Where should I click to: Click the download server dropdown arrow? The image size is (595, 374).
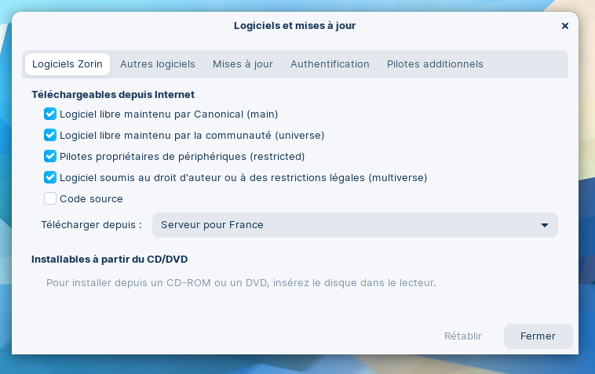(545, 225)
